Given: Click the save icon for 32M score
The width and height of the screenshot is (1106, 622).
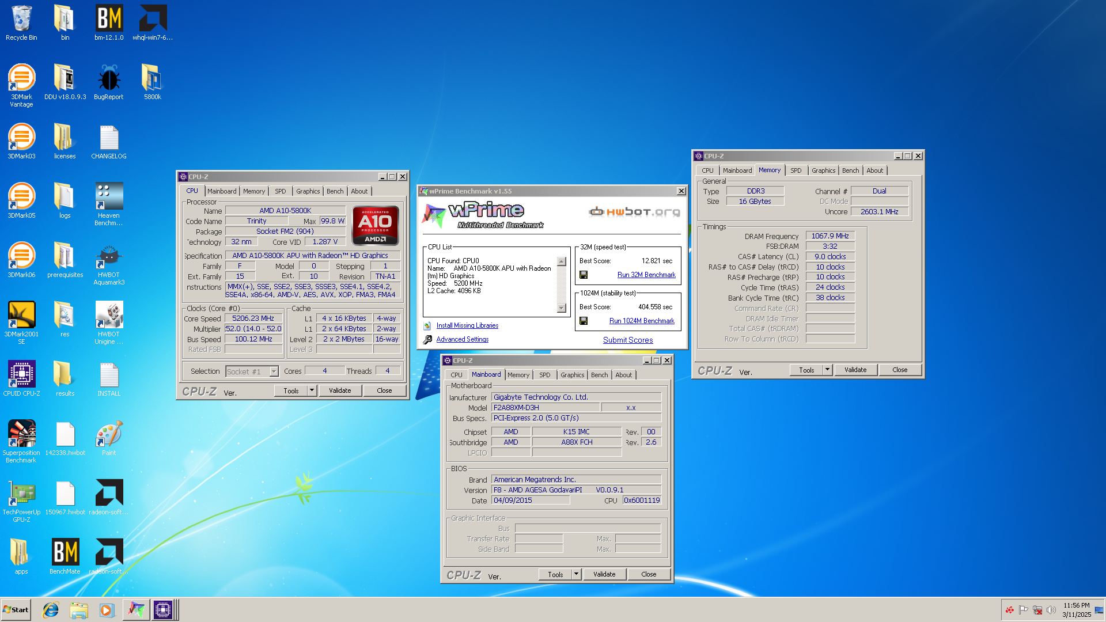Looking at the screenshot, I should point(584,275).
